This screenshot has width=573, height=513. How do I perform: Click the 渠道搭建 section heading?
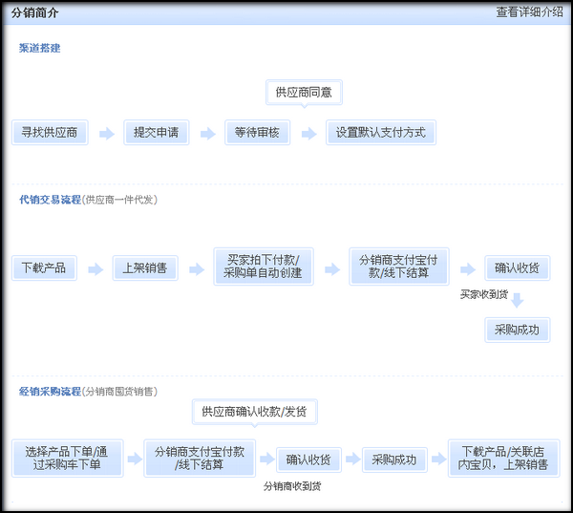[x=40, y=48]
